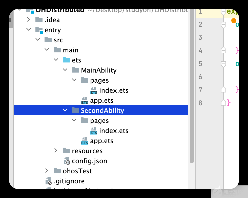Click the ETS icon of SecondAbility app.ets
The width and height of the screenshot is (248, 198).
click(x=85, y=141)
